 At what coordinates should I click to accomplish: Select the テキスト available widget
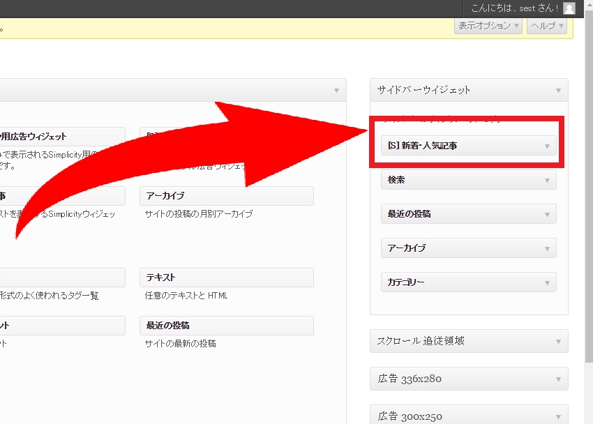click(226, 278)
